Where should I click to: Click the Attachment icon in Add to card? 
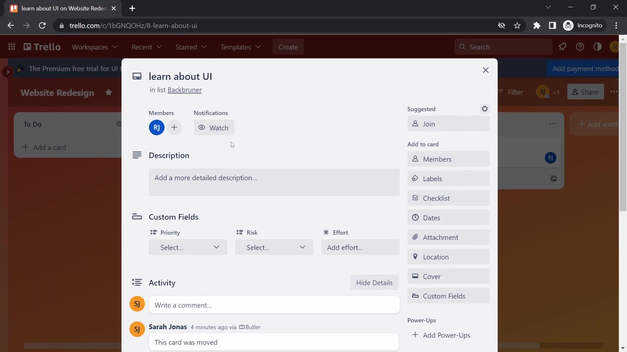pos(415,237)
